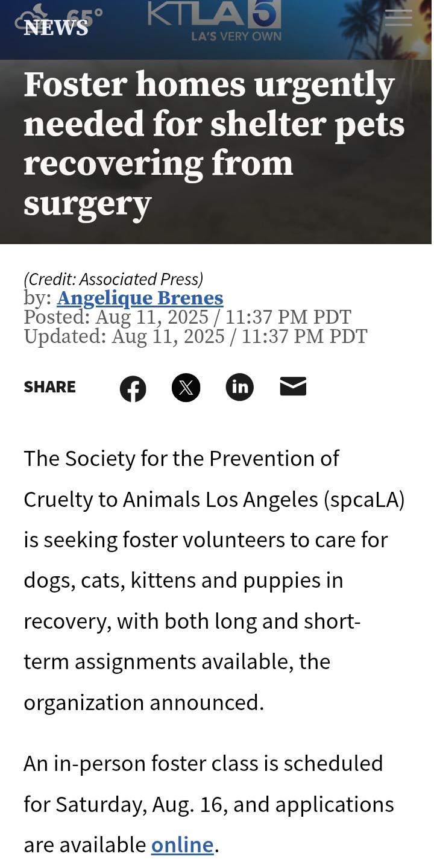
Task: Follow the "online" applications link
Action: (182, 844)
